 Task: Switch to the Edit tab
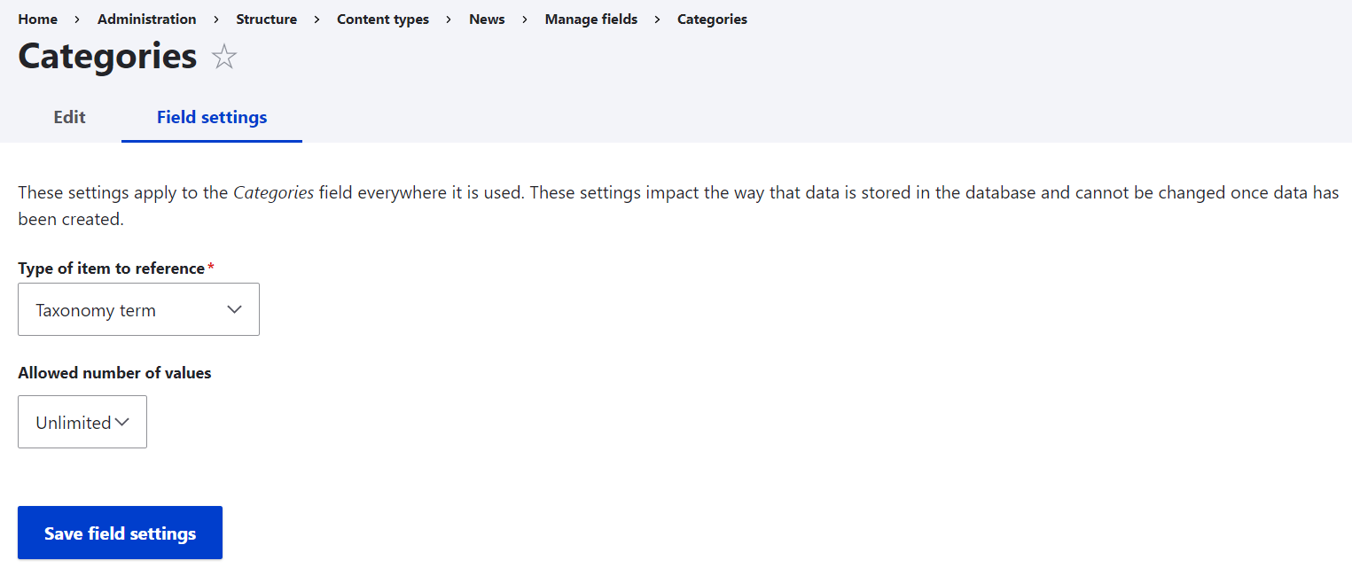(69, 117)
